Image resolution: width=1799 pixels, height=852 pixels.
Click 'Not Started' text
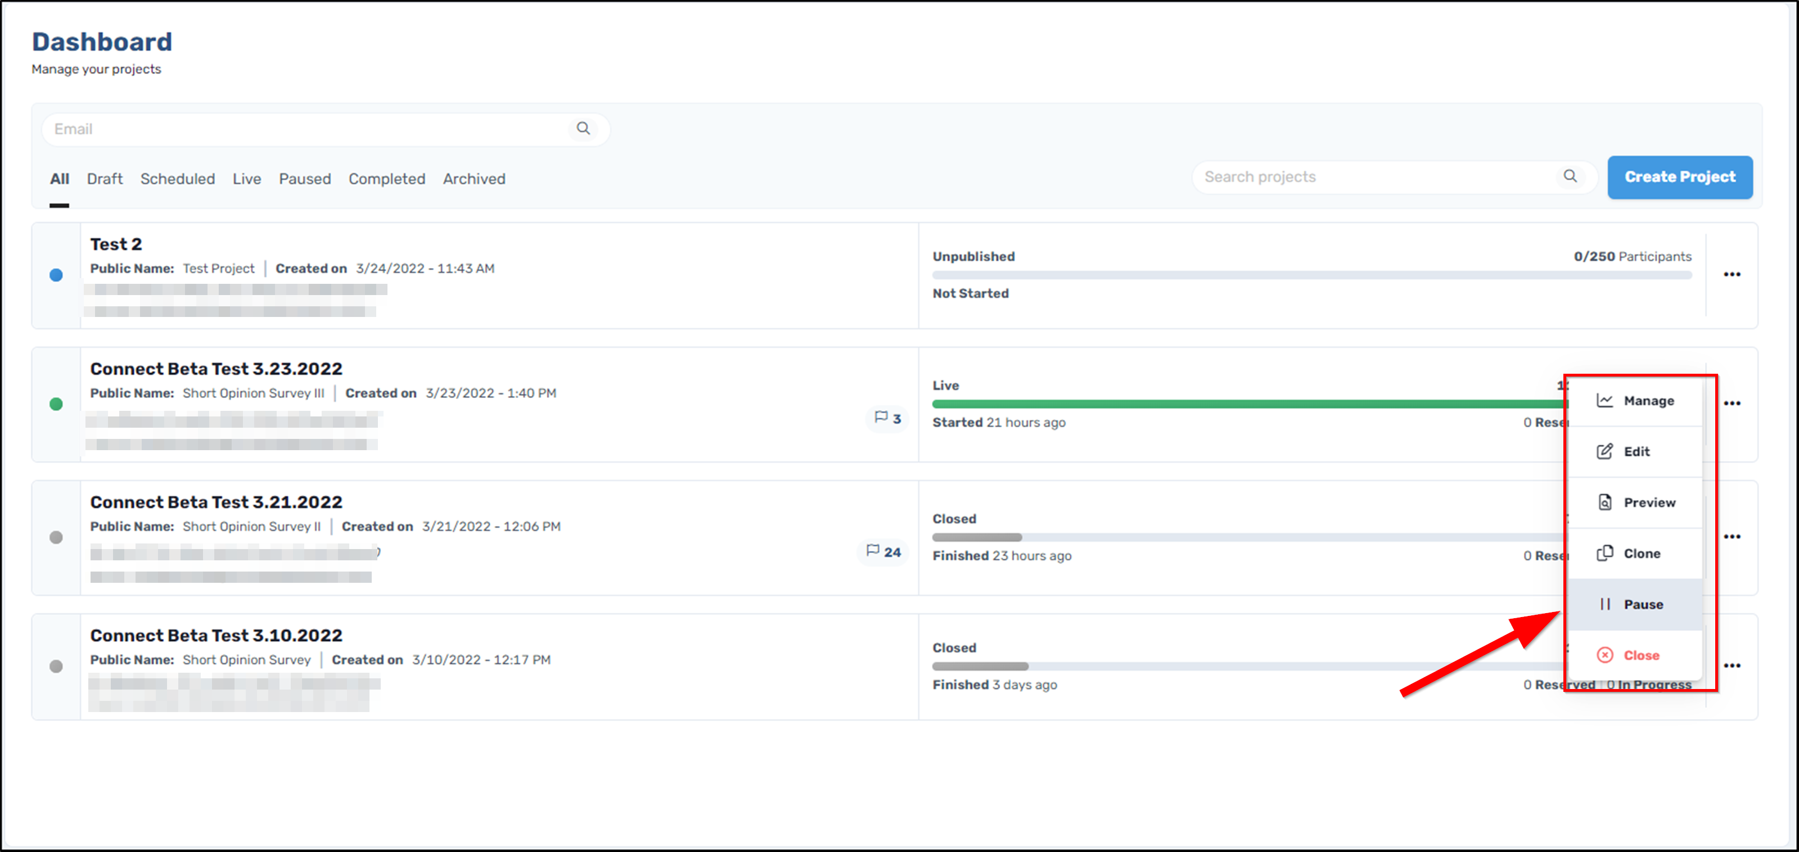point(970,293)
